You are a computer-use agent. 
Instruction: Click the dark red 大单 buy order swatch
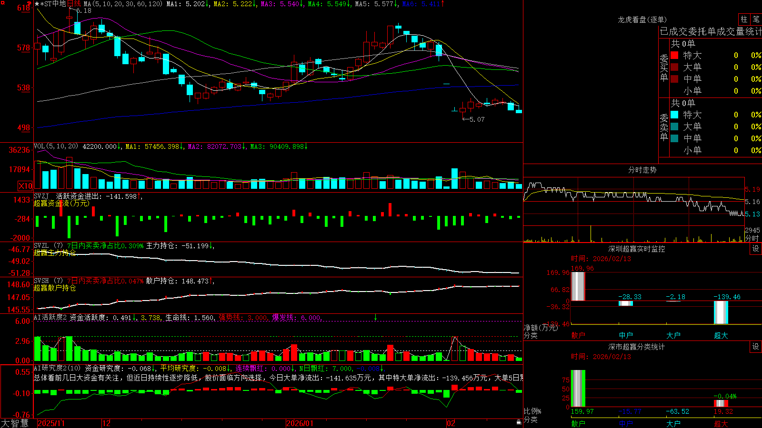pos(674,67)
